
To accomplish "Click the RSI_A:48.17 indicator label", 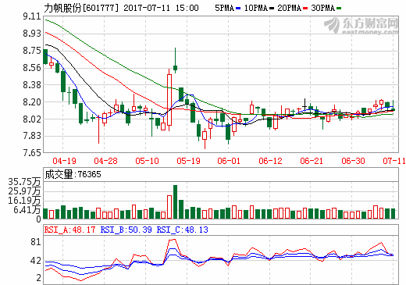I will coord(69,230).
